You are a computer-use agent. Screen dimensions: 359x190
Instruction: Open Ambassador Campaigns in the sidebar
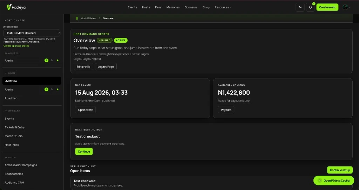pyautogui.click(x=21, y=165)
